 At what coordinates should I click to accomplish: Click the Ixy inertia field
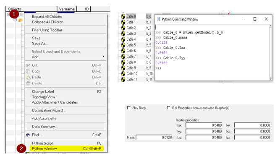(x=252, y=125)
